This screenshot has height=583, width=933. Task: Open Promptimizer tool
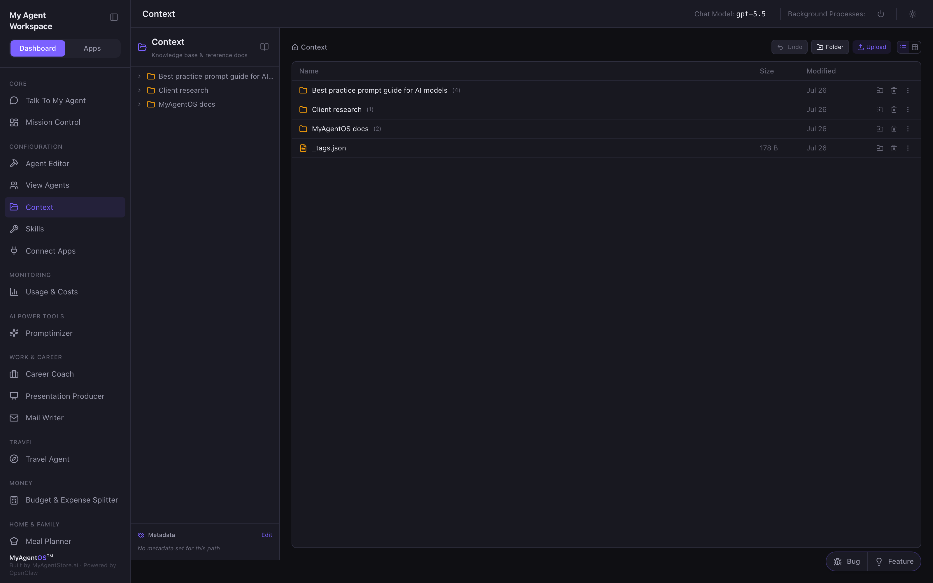coord(65,333)
